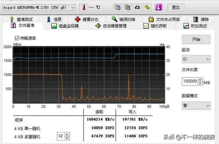Click the copy text to clipboard icon
Image resolution: width=219 pixels, height=144 pixels.
[117, 7]
